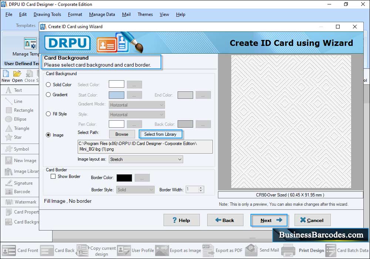Switch to Card Front view
This screenshot has width=370, height=259.
[20, 250]
